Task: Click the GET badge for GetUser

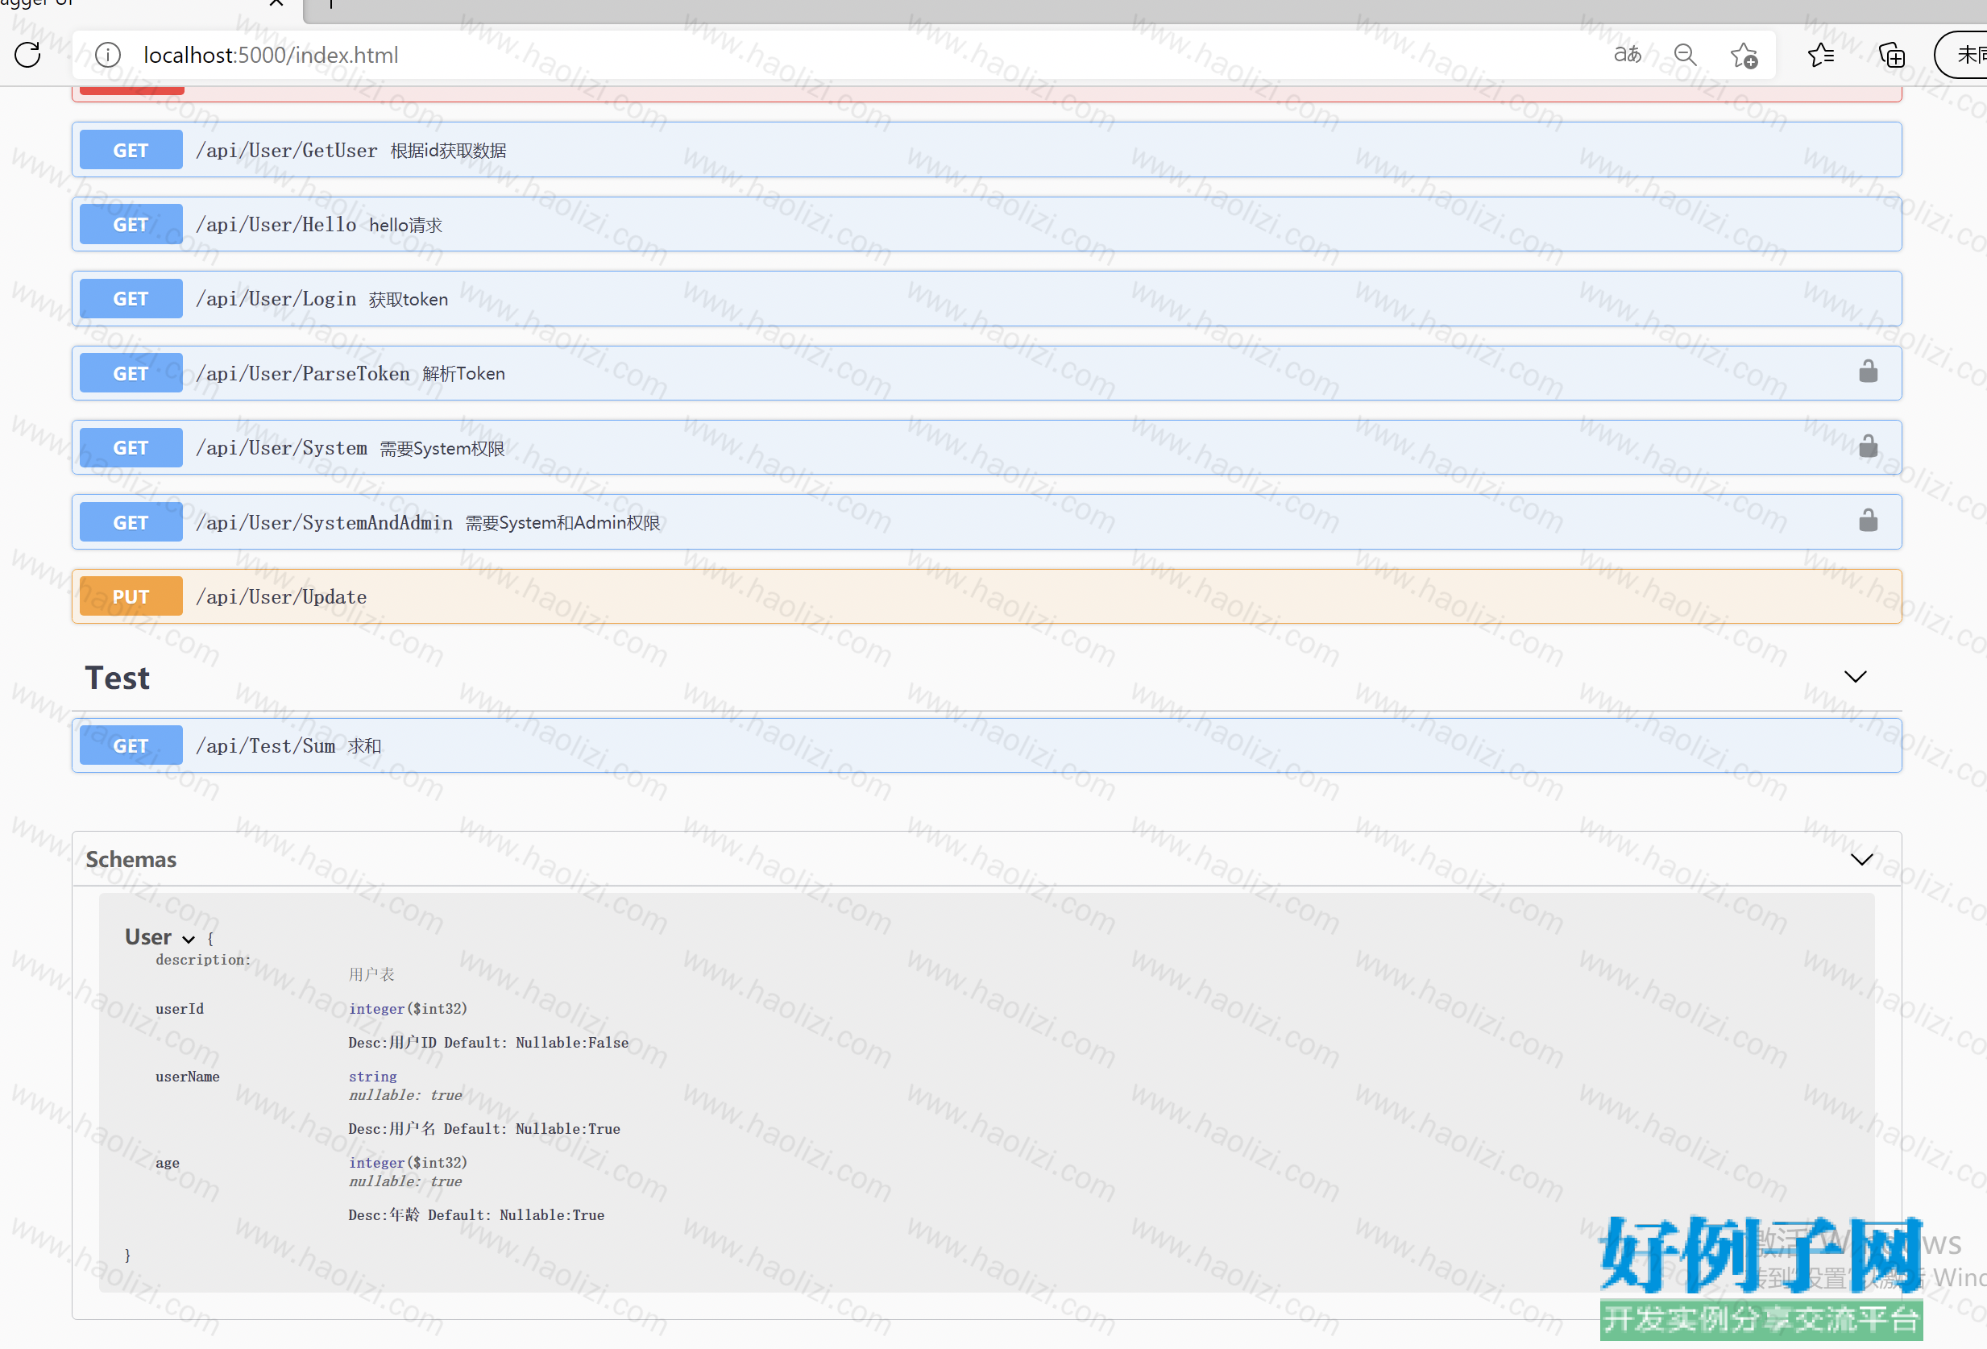Action: [131, 150]
